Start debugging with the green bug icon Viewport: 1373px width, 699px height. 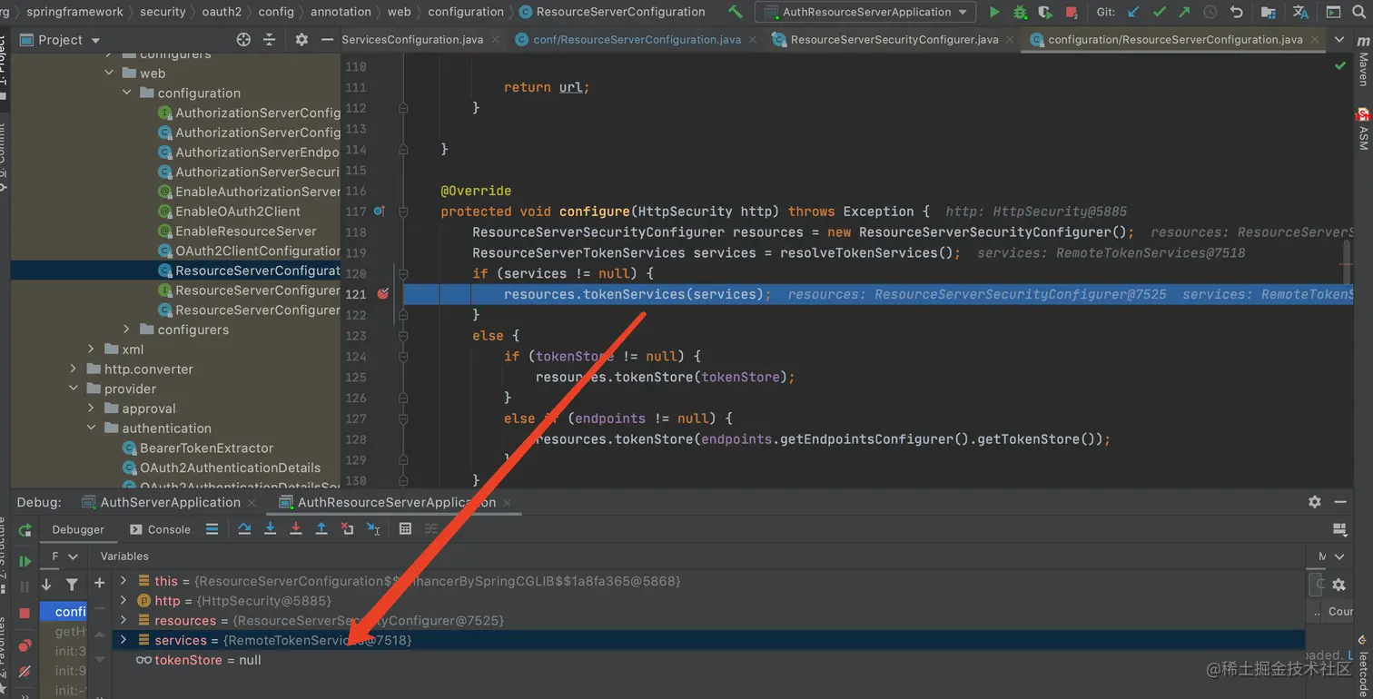pyautogui.click(x=1020, y=12)
